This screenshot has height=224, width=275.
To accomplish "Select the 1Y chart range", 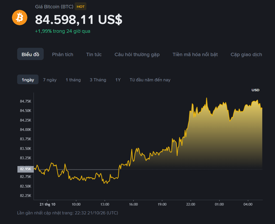I will 118,80.
